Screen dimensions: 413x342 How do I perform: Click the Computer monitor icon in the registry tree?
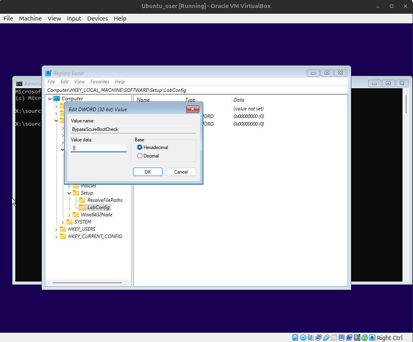pyautogui.click(x=56, y=99)
